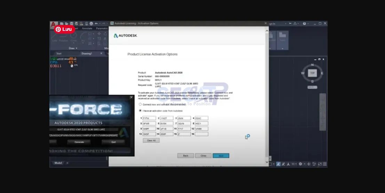Restore the drawing viewport window
This screenshot has height=193, width=385.
click(319, 59)
